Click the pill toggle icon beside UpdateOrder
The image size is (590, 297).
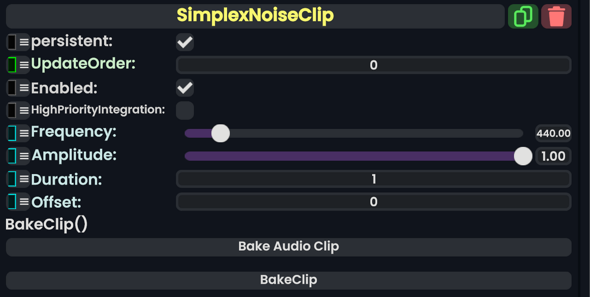point(12,64)
